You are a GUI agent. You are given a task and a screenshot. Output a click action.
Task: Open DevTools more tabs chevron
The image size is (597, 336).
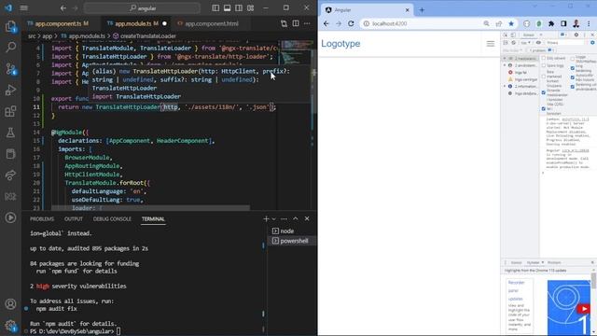[541, 35]
